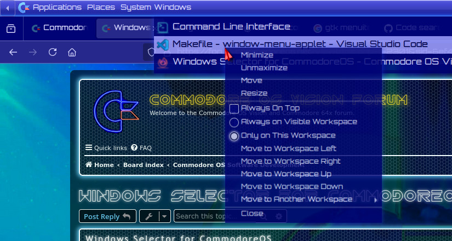Select Always on Visible Workspace radio button
The image size is (452, 241).
(x=234, y=122)
